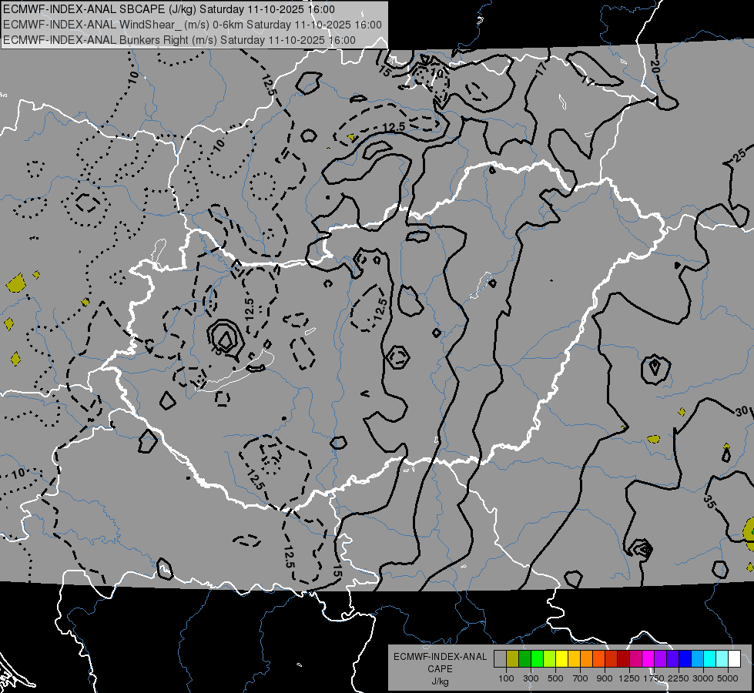This screenshot has height=693, width=754.
Task: Click the legend value 700
Action: click(x=581, y=678)
